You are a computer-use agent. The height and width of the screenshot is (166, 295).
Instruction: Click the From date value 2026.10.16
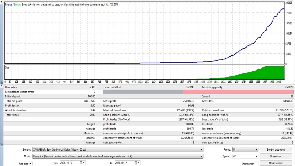[66, 163]
